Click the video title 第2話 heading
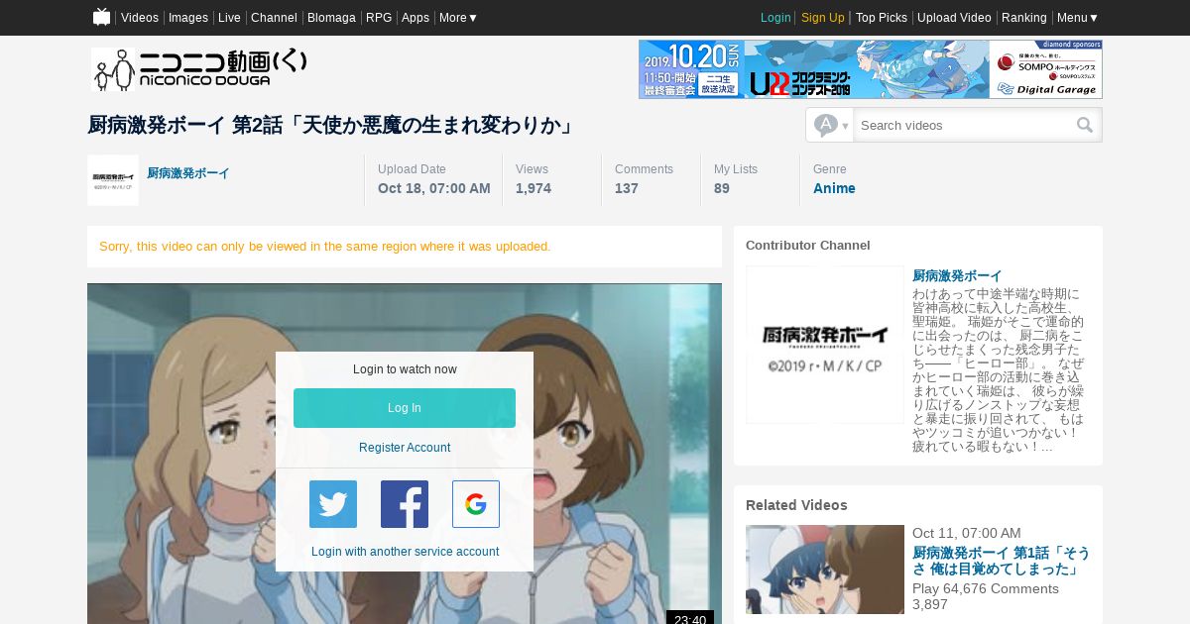Screen dimensions: 1190x624 (x=331, y=126)
